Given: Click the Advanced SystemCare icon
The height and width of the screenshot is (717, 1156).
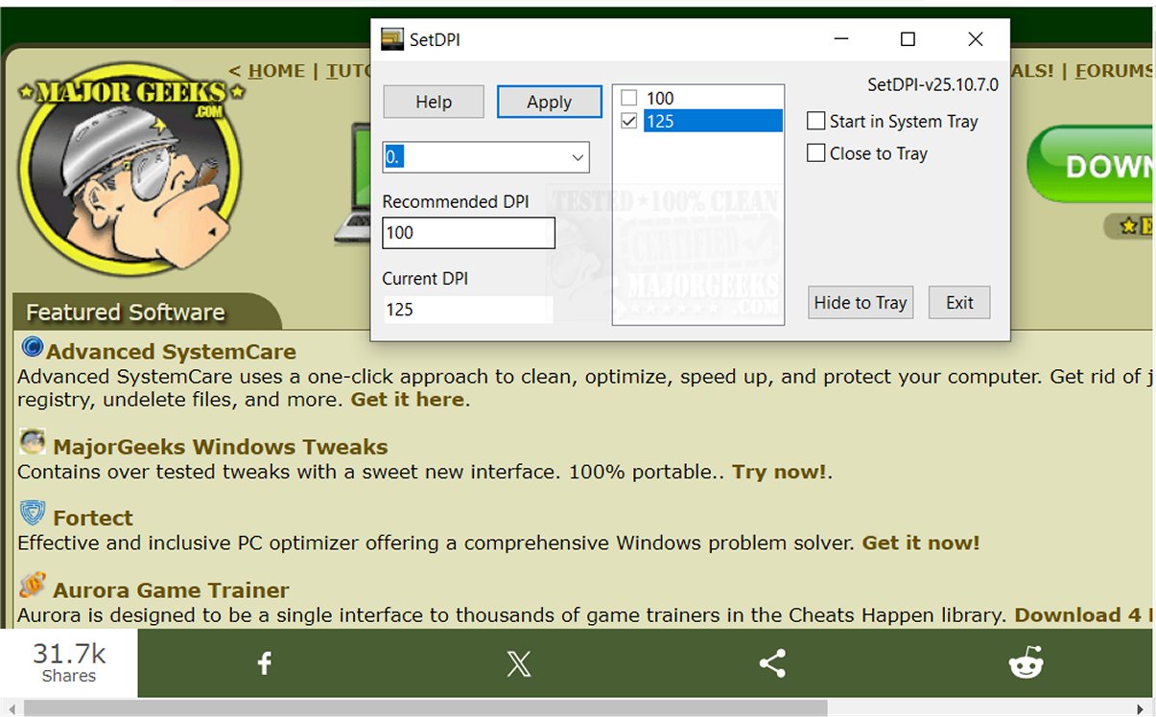Looking at the screenshot, I should [32, 347].
